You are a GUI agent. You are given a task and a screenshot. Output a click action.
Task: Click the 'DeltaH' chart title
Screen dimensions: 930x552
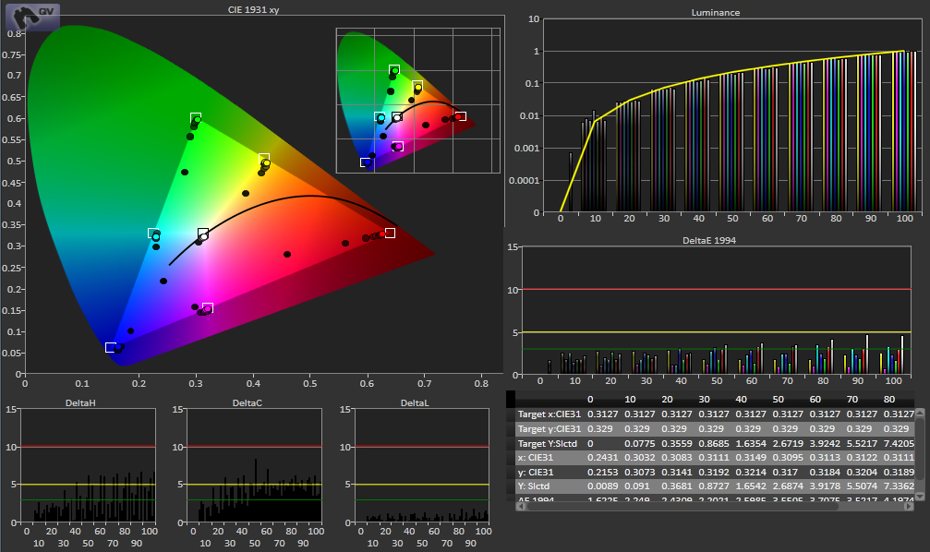80,402
